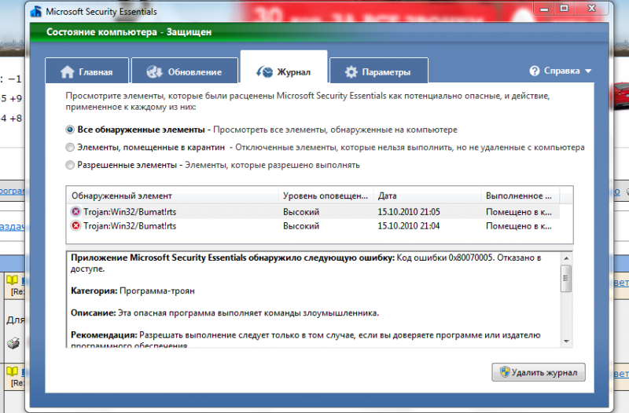Click the home icon on Главная tab
The width and height of the screenshot is (629, 413).
pyautogui.click(x=68, y=71)
